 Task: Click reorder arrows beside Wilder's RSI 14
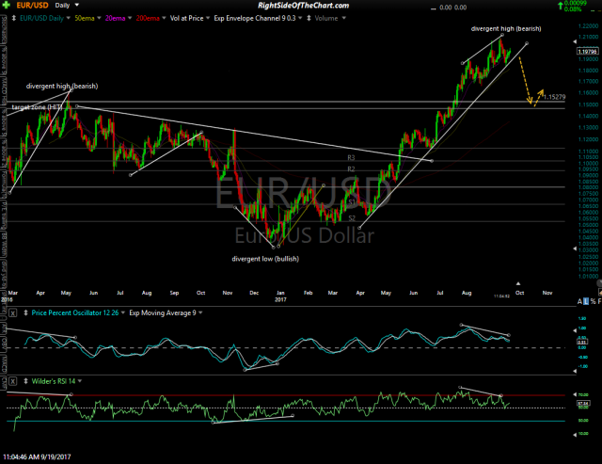25,381
